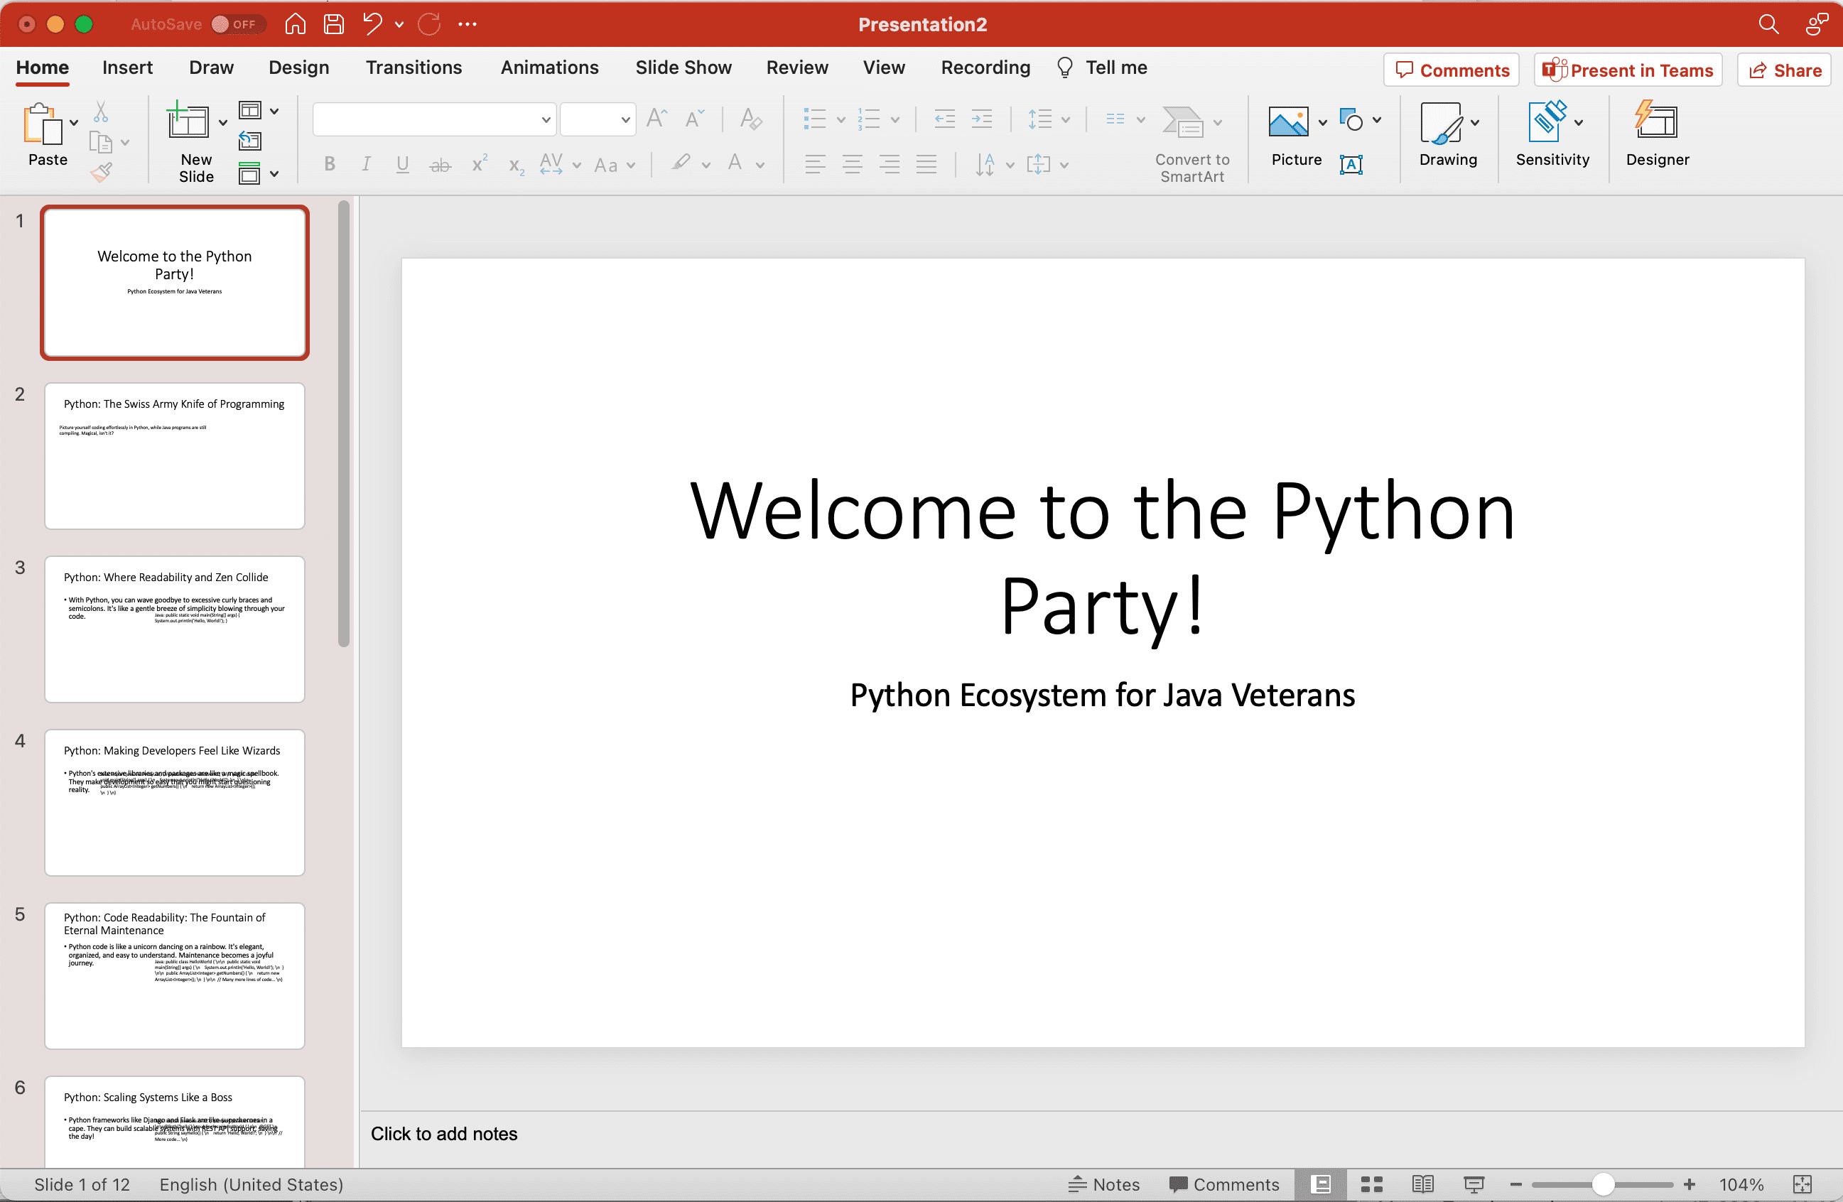Toggle bold formatting on text
This screenshot has width=1843, height=1202.
(x=329, y=164)
